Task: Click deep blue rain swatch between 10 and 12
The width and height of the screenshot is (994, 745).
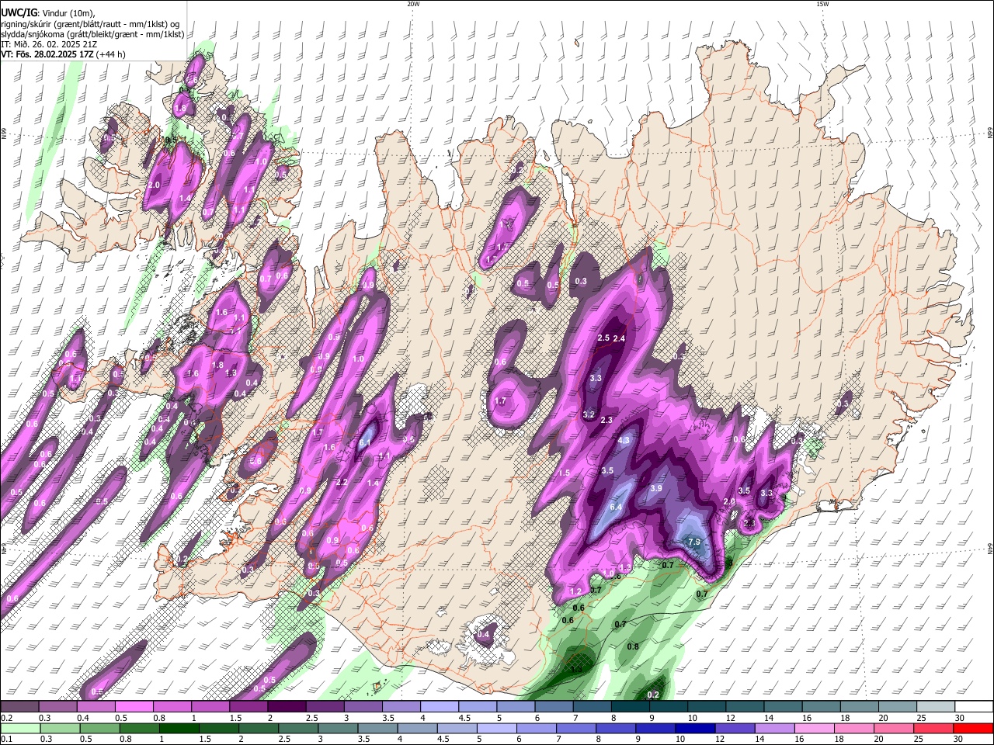Action: [694, 728]
